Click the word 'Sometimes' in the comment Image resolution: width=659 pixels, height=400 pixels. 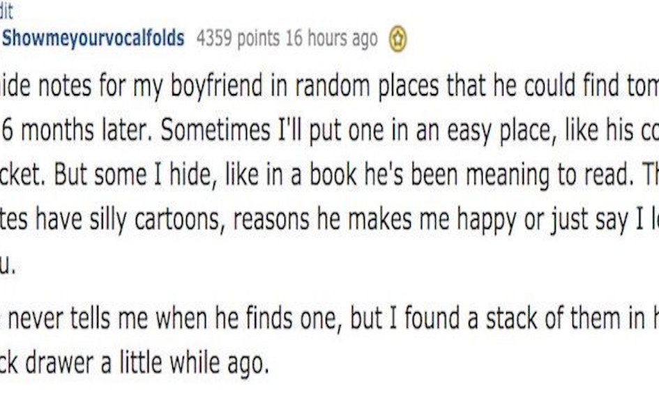point(215,130)
